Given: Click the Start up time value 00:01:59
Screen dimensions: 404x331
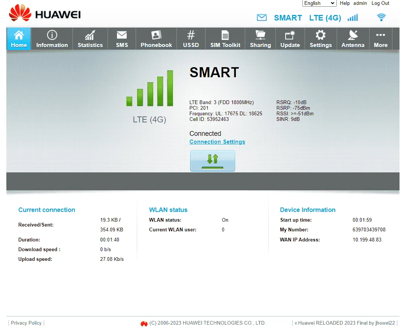Looking at the screenshot, I should [362, 220].
